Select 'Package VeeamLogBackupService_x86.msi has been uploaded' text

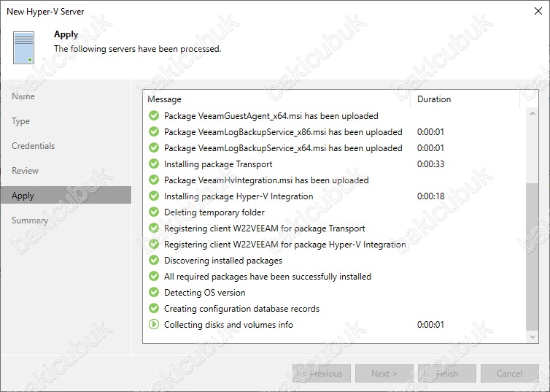click(x=283, y=132)
